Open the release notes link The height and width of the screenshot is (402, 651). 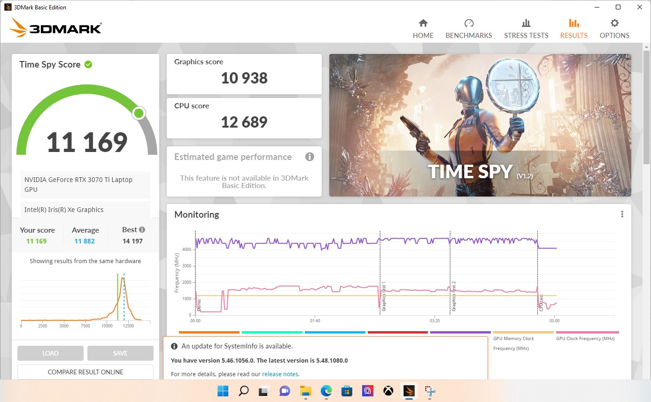[x=280, y=374]
